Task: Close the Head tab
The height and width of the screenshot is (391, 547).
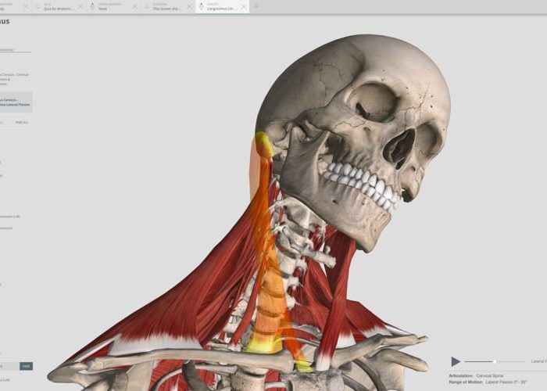Action: point(134,6)
